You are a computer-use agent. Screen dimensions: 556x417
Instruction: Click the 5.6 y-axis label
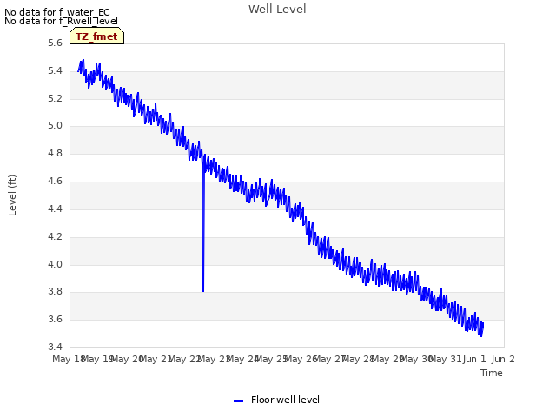coord(55,43)
